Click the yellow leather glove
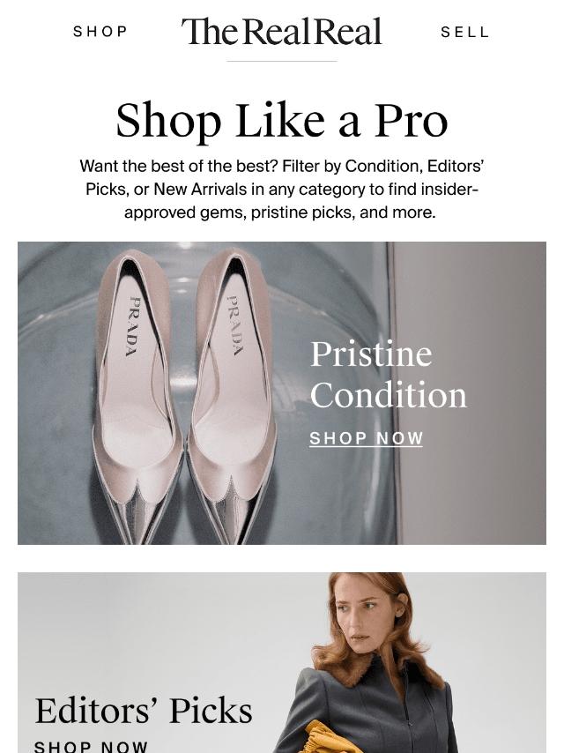 click(x=323, y=737)
